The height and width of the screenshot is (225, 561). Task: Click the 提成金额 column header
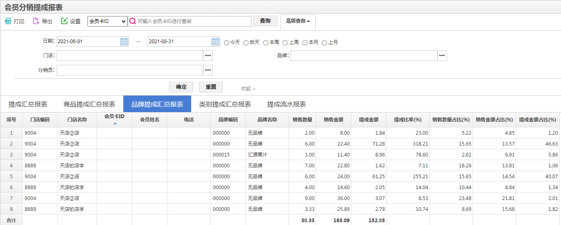click(x=369, y=120)
